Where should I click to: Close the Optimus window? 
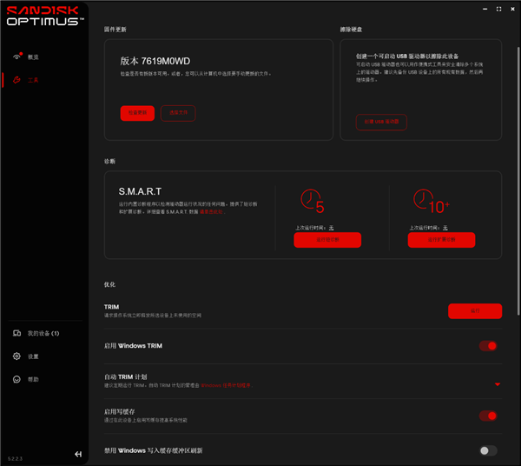pyautogui.click(x=512, y=9)
